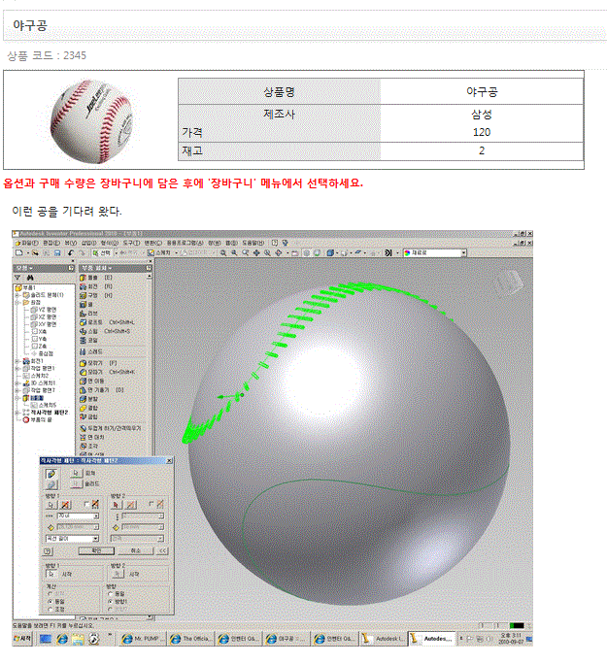Select the 동일 radio under 방향 group
This screenshot has width=607, height=664.
(111, 594)
